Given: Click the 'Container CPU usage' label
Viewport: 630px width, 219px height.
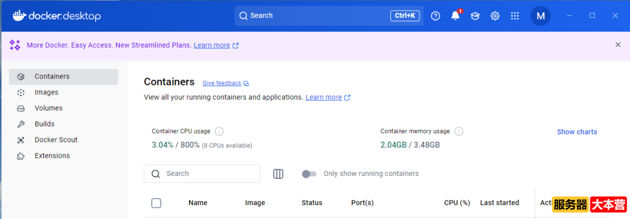Looking at the screenshot, I should point(181,131).
